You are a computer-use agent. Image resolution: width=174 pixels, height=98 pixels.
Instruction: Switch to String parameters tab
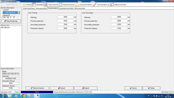(41, 8)
